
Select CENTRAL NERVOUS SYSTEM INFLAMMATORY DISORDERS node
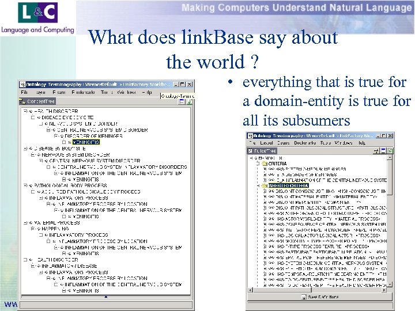(122, 167)
